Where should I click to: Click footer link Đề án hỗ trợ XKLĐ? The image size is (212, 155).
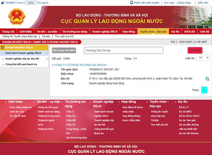pos(189,116)
